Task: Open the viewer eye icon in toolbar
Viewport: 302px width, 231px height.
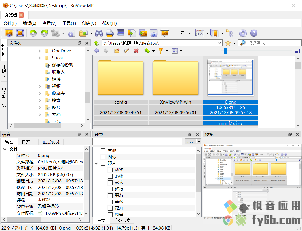Action: [x=9, y=33]
